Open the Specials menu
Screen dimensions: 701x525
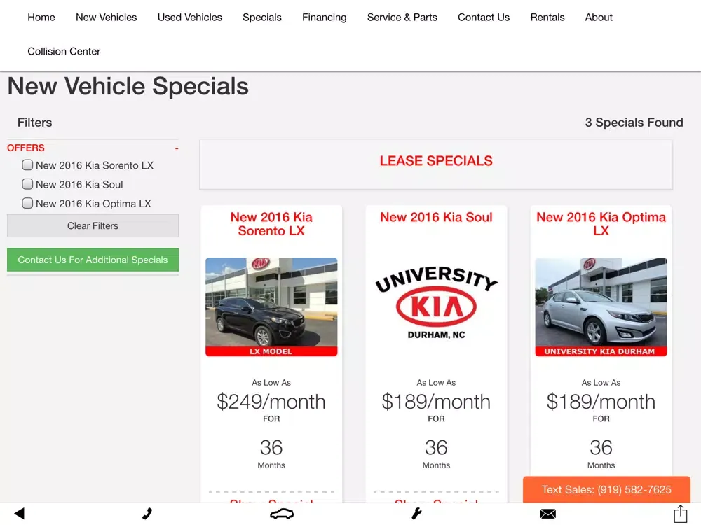(262, 17)
